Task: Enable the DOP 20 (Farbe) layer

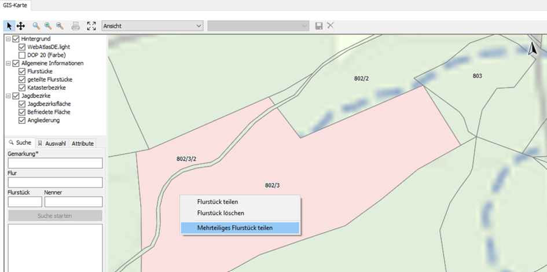Action: pyautogui.click(x=22, y=55)
